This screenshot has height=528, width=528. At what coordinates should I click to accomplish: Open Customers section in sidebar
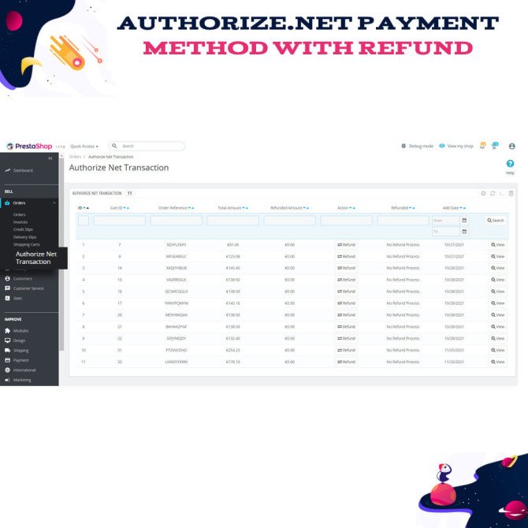tap(19, 278)
